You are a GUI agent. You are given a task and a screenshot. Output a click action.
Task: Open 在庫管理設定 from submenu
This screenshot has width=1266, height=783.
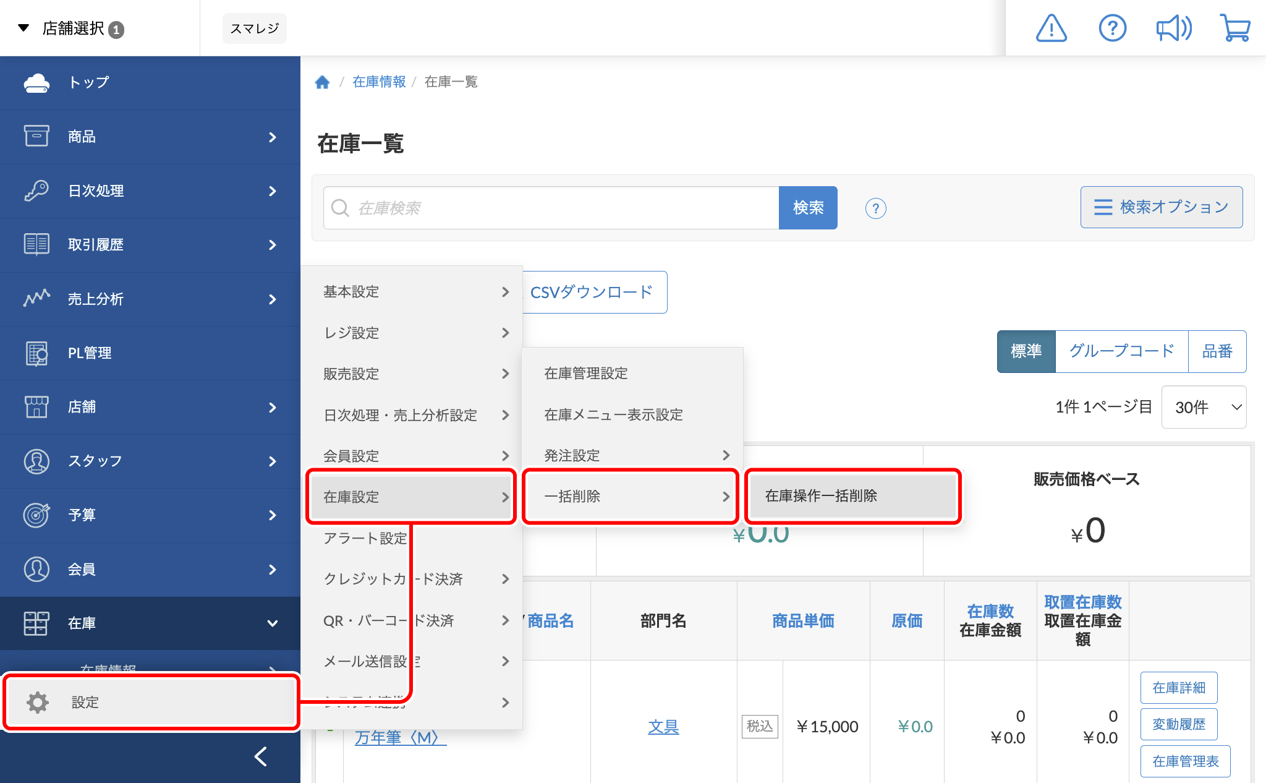(x=586, y=373)
